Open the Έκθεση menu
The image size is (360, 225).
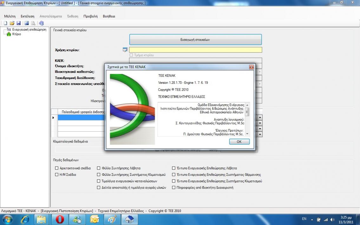point(73,16)
